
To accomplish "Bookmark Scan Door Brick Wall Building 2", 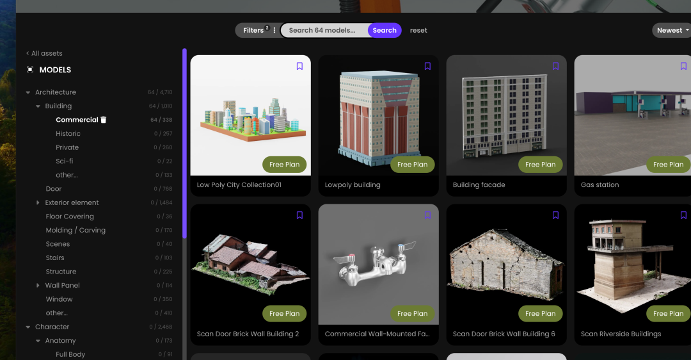I will tap(299, 215).
